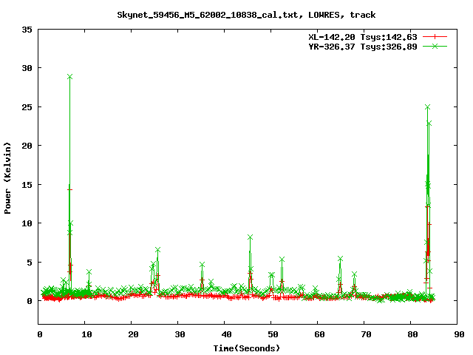Click the YR-326.37 Tsys:326.89 legend label
This screenshot has width=473, height=355.
coord(363,47)
